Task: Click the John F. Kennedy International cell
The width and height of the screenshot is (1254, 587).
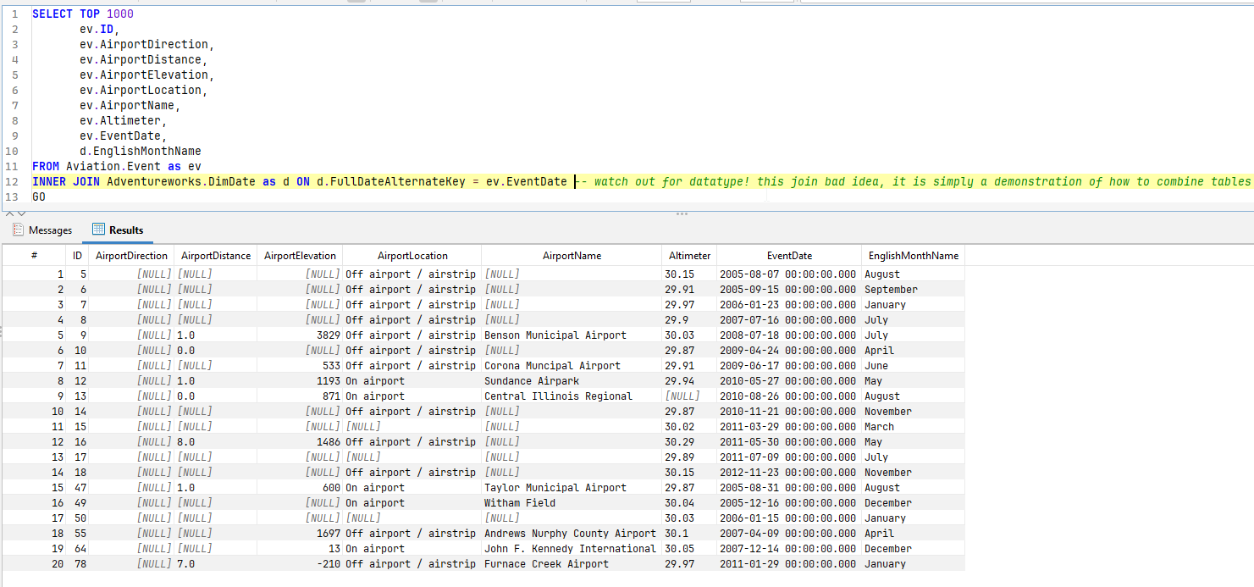Action: point(570,549)
